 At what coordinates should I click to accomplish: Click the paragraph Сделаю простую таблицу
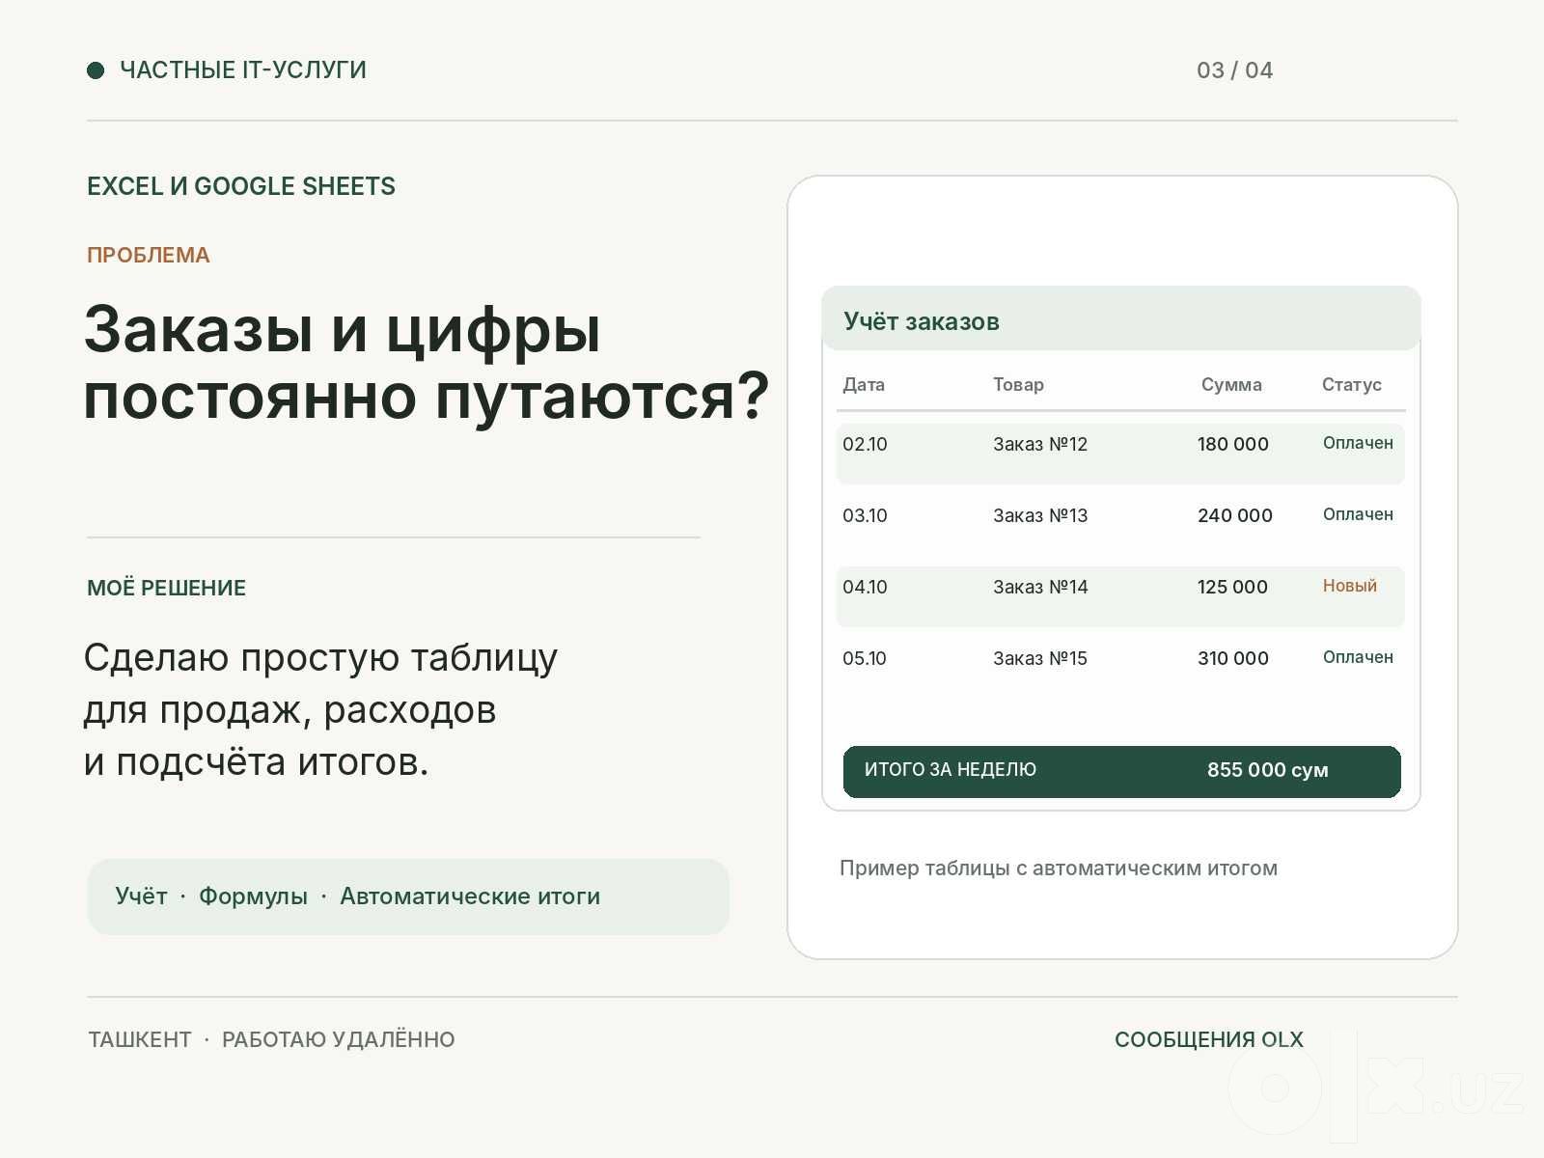[x=320, y=710]
